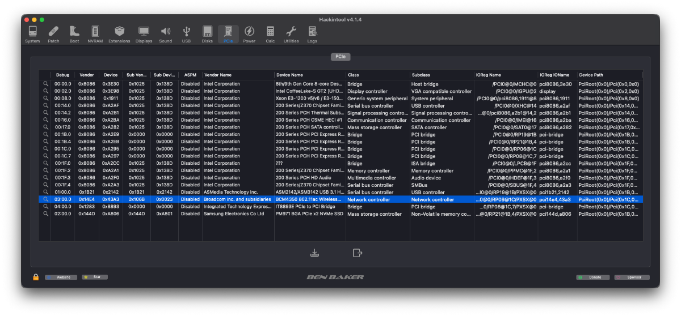Select '200 Series PCH HD Audio' cell

click(310, 178)
